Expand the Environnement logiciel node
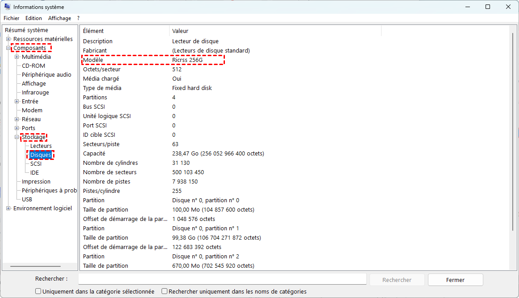 (x=8, y=208)
